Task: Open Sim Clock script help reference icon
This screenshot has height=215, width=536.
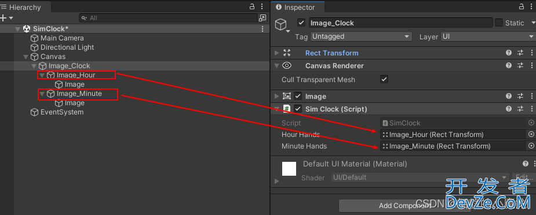Action: tap(509, 109)
